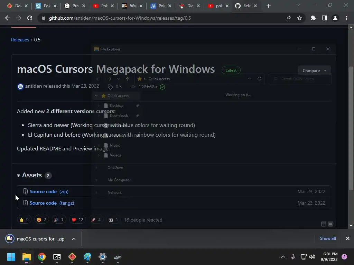React with laughing face emoji
This screenshot has height=265, width=354.
tap(41, 220)
